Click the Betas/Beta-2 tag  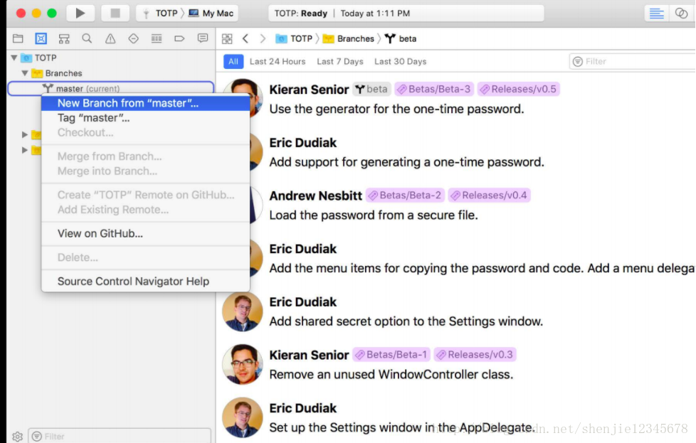click(x=405, y=195)
